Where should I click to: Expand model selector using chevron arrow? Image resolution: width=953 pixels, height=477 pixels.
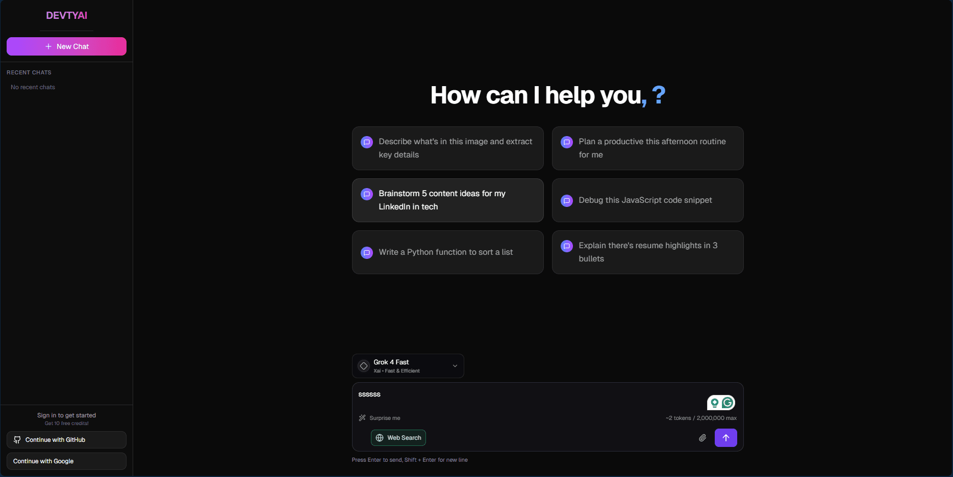[455, 366]
